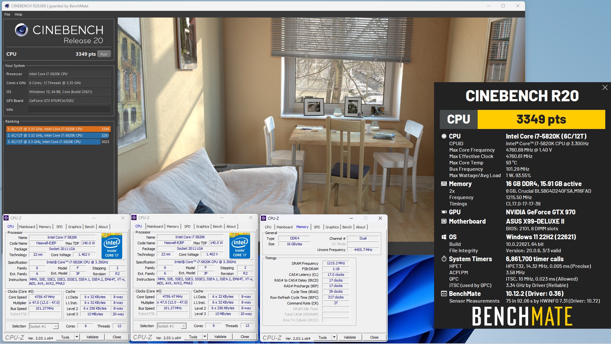Close the left CPU-Z window via title X
This screenshot has width=611, height=344.
pos(123,218)
